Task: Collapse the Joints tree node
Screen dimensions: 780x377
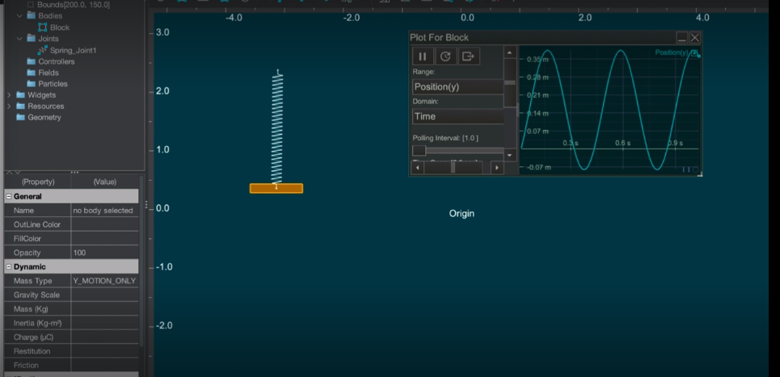Action: (x=19, y=39)
